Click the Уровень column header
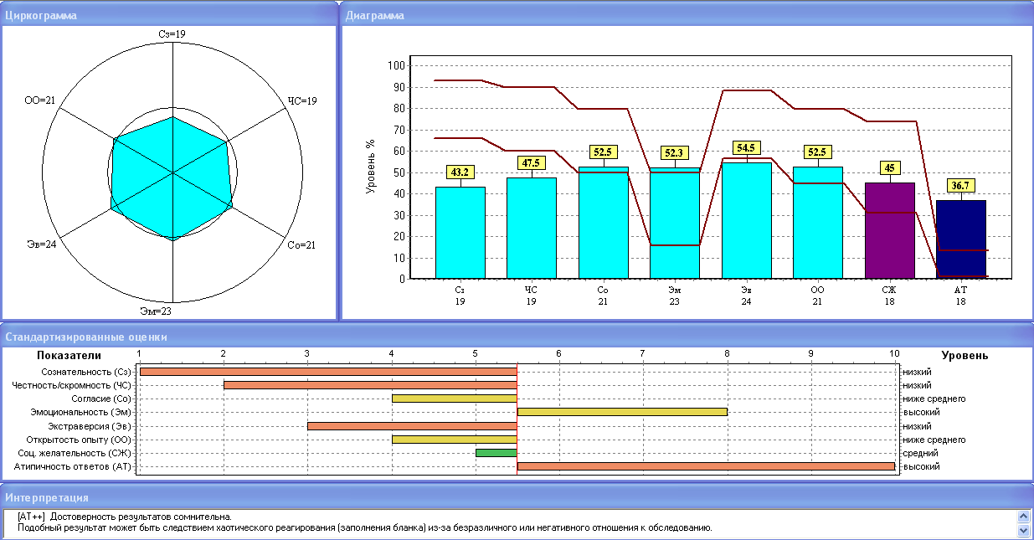 click(965, 355)
